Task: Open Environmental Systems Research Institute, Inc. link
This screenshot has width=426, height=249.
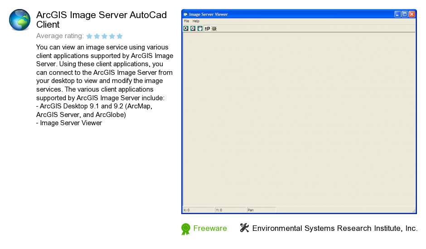Action: click(335, 228)
